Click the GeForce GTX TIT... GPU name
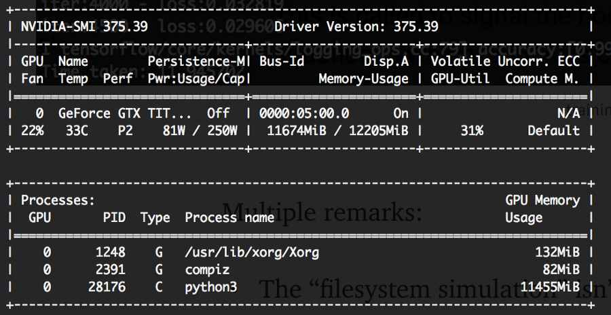611x315 pixels. 125,113
